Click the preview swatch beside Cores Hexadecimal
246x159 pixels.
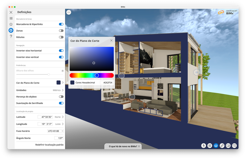[72, 83]
